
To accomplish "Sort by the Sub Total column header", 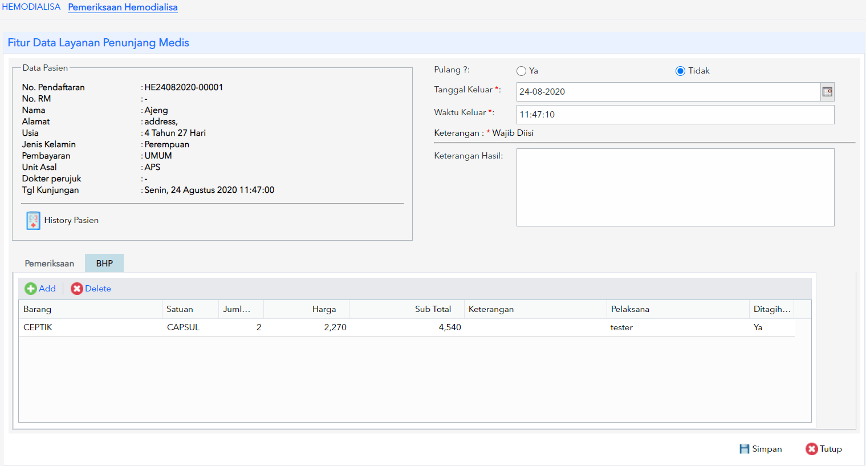I will tap(406, 309).
